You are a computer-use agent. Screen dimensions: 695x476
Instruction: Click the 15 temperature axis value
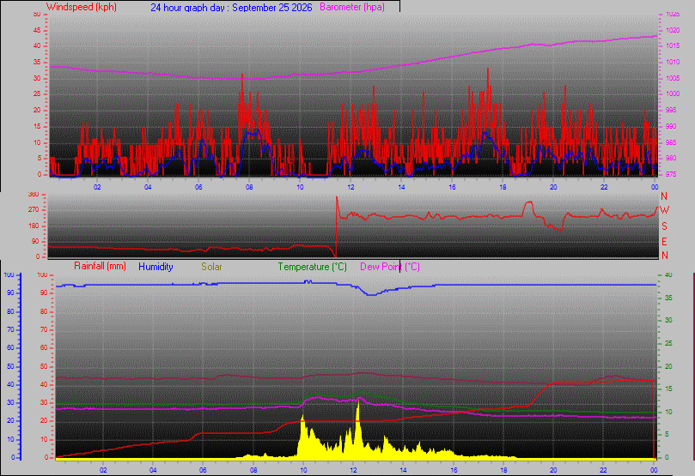click(668, 389)
